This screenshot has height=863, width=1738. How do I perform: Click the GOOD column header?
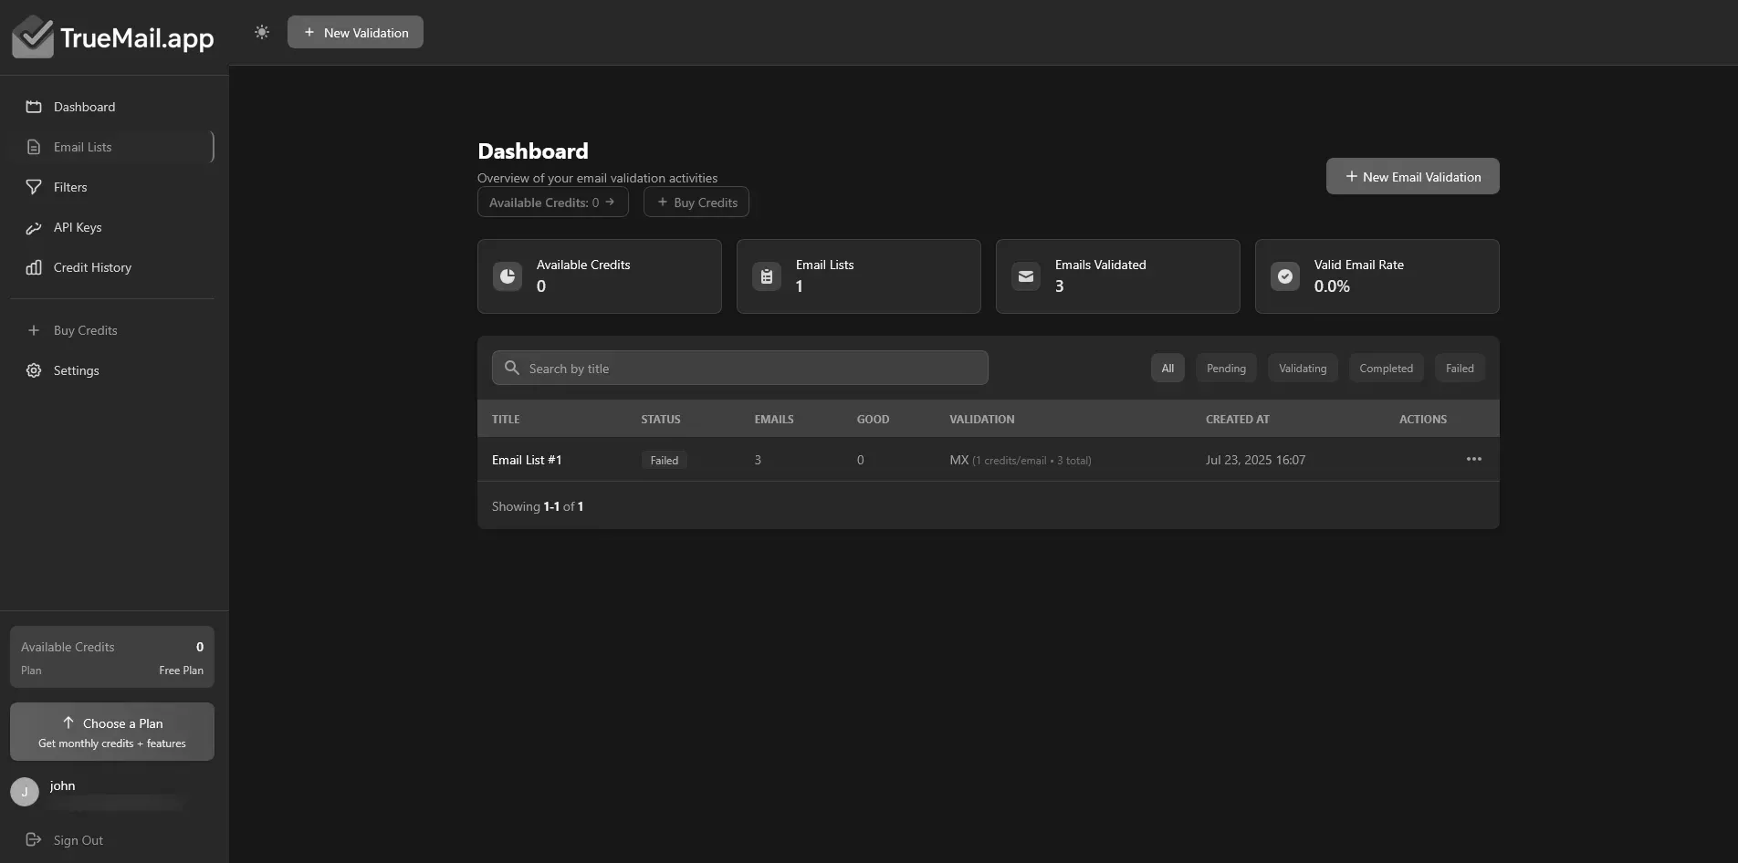click(873, 420)
